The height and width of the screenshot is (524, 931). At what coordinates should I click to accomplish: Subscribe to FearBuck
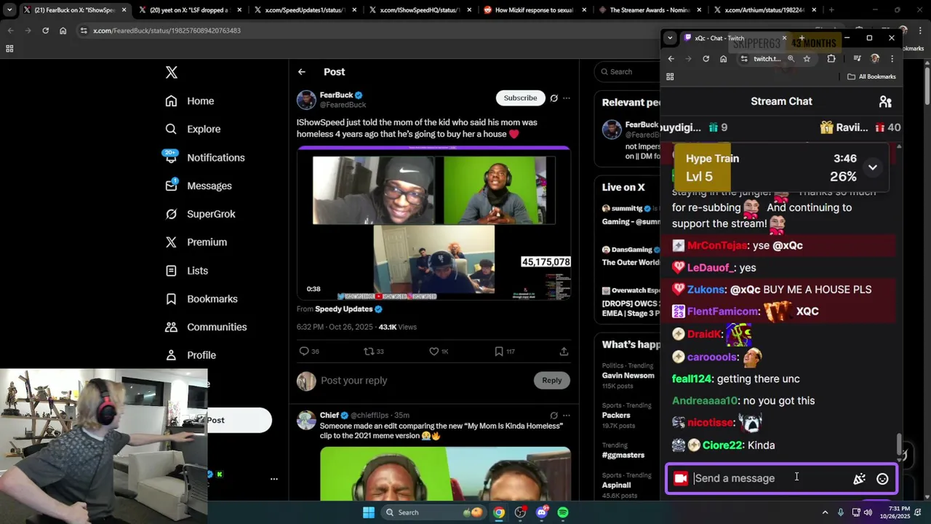point(521,98)
